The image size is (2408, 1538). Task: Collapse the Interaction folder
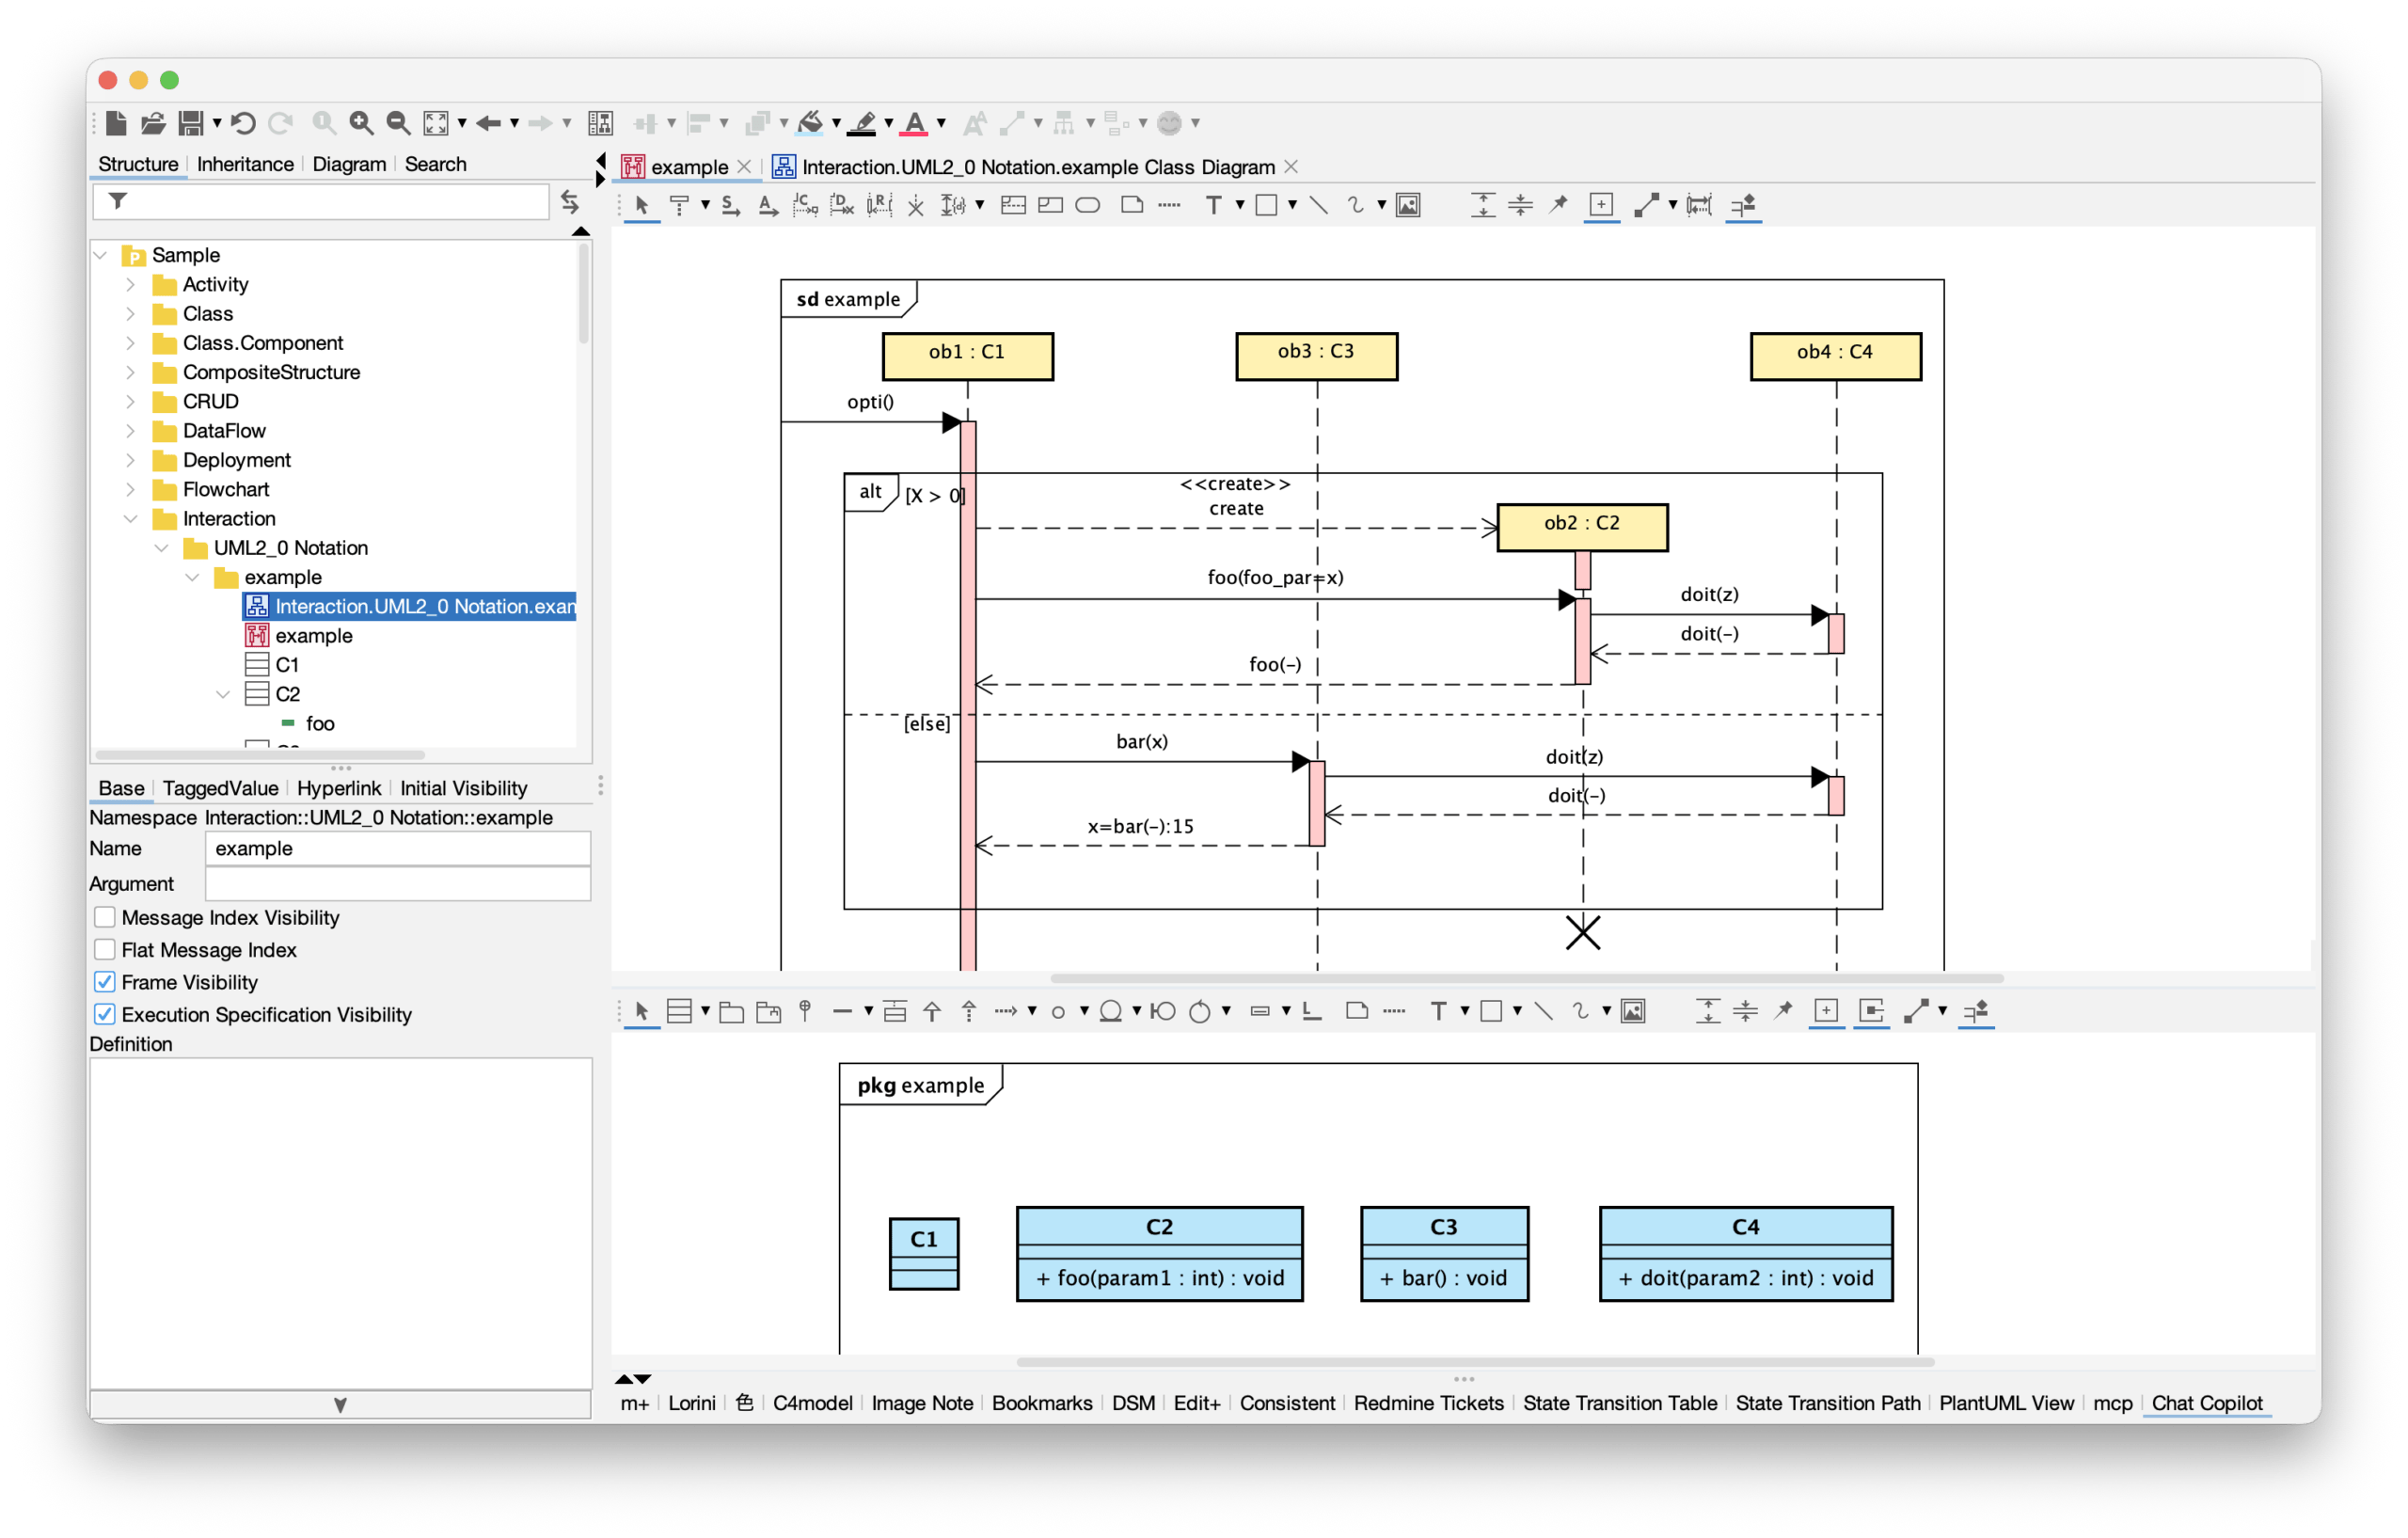[131, 518]
